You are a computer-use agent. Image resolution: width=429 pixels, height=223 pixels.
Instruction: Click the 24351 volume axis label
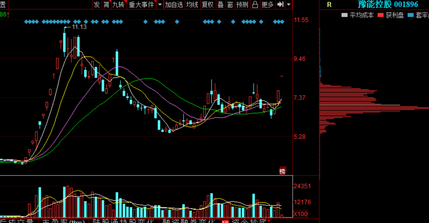coord(302,186)
